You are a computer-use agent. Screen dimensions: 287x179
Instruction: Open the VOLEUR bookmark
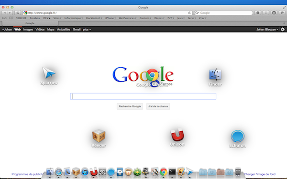pos(21,18)
